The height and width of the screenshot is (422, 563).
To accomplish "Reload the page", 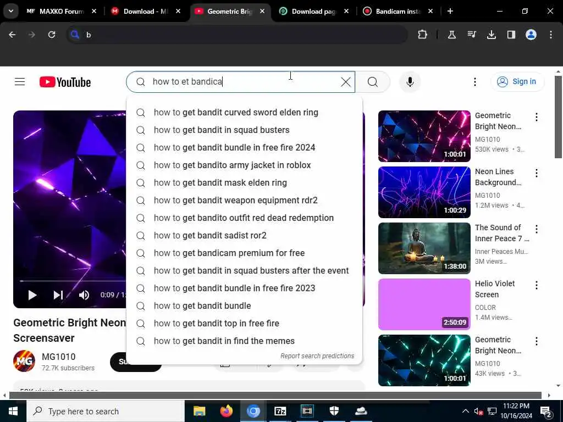I will click(52, 35).
